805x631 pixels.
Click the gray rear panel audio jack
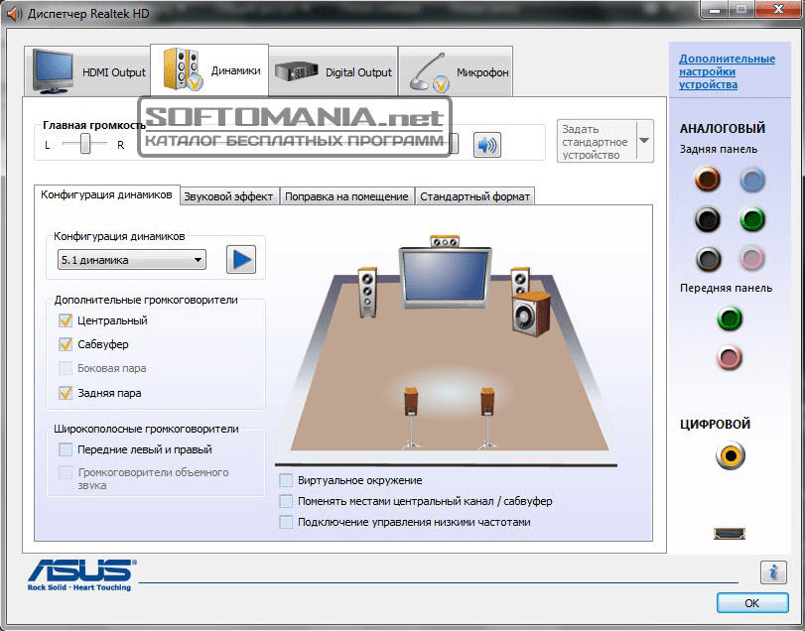(708, 259)
